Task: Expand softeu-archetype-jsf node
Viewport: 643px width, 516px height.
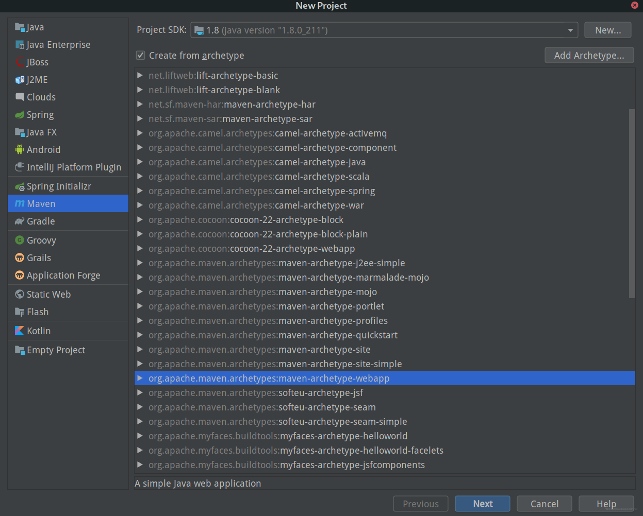Action: coord(140,392)
